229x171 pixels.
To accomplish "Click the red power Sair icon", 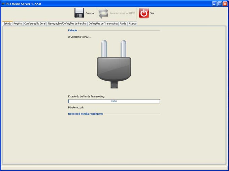I will [x=144, y=13].
